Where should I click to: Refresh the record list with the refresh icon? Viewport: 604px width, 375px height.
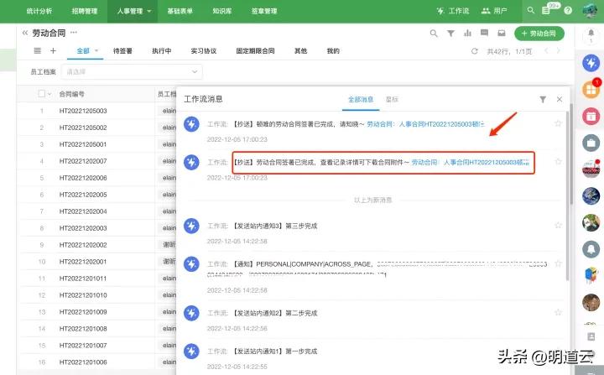click(x=475, y=51)
